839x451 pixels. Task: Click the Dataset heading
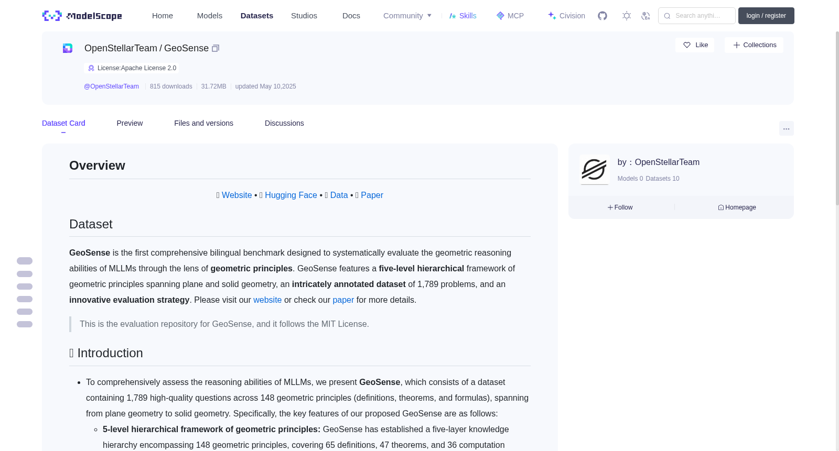pos(91,224)
